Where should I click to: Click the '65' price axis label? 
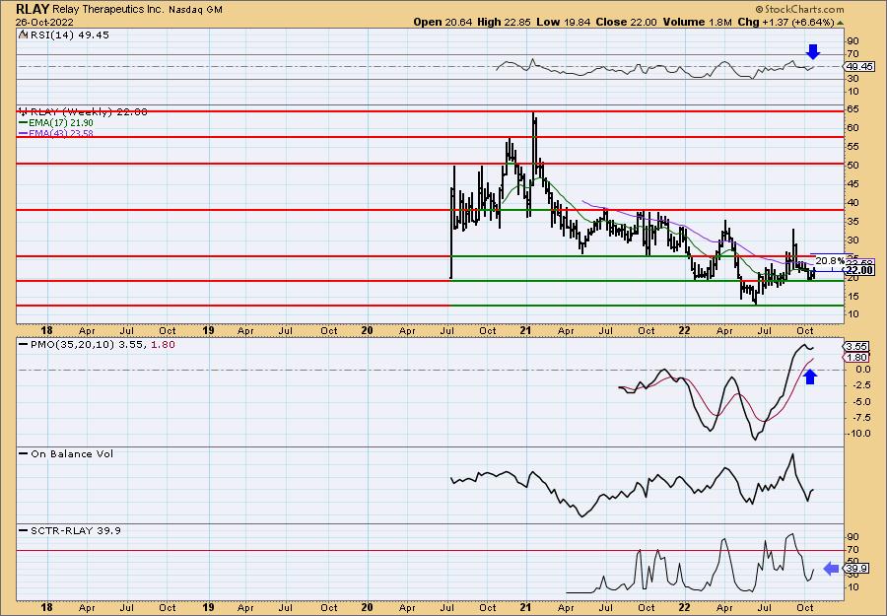tap(853, 109)
